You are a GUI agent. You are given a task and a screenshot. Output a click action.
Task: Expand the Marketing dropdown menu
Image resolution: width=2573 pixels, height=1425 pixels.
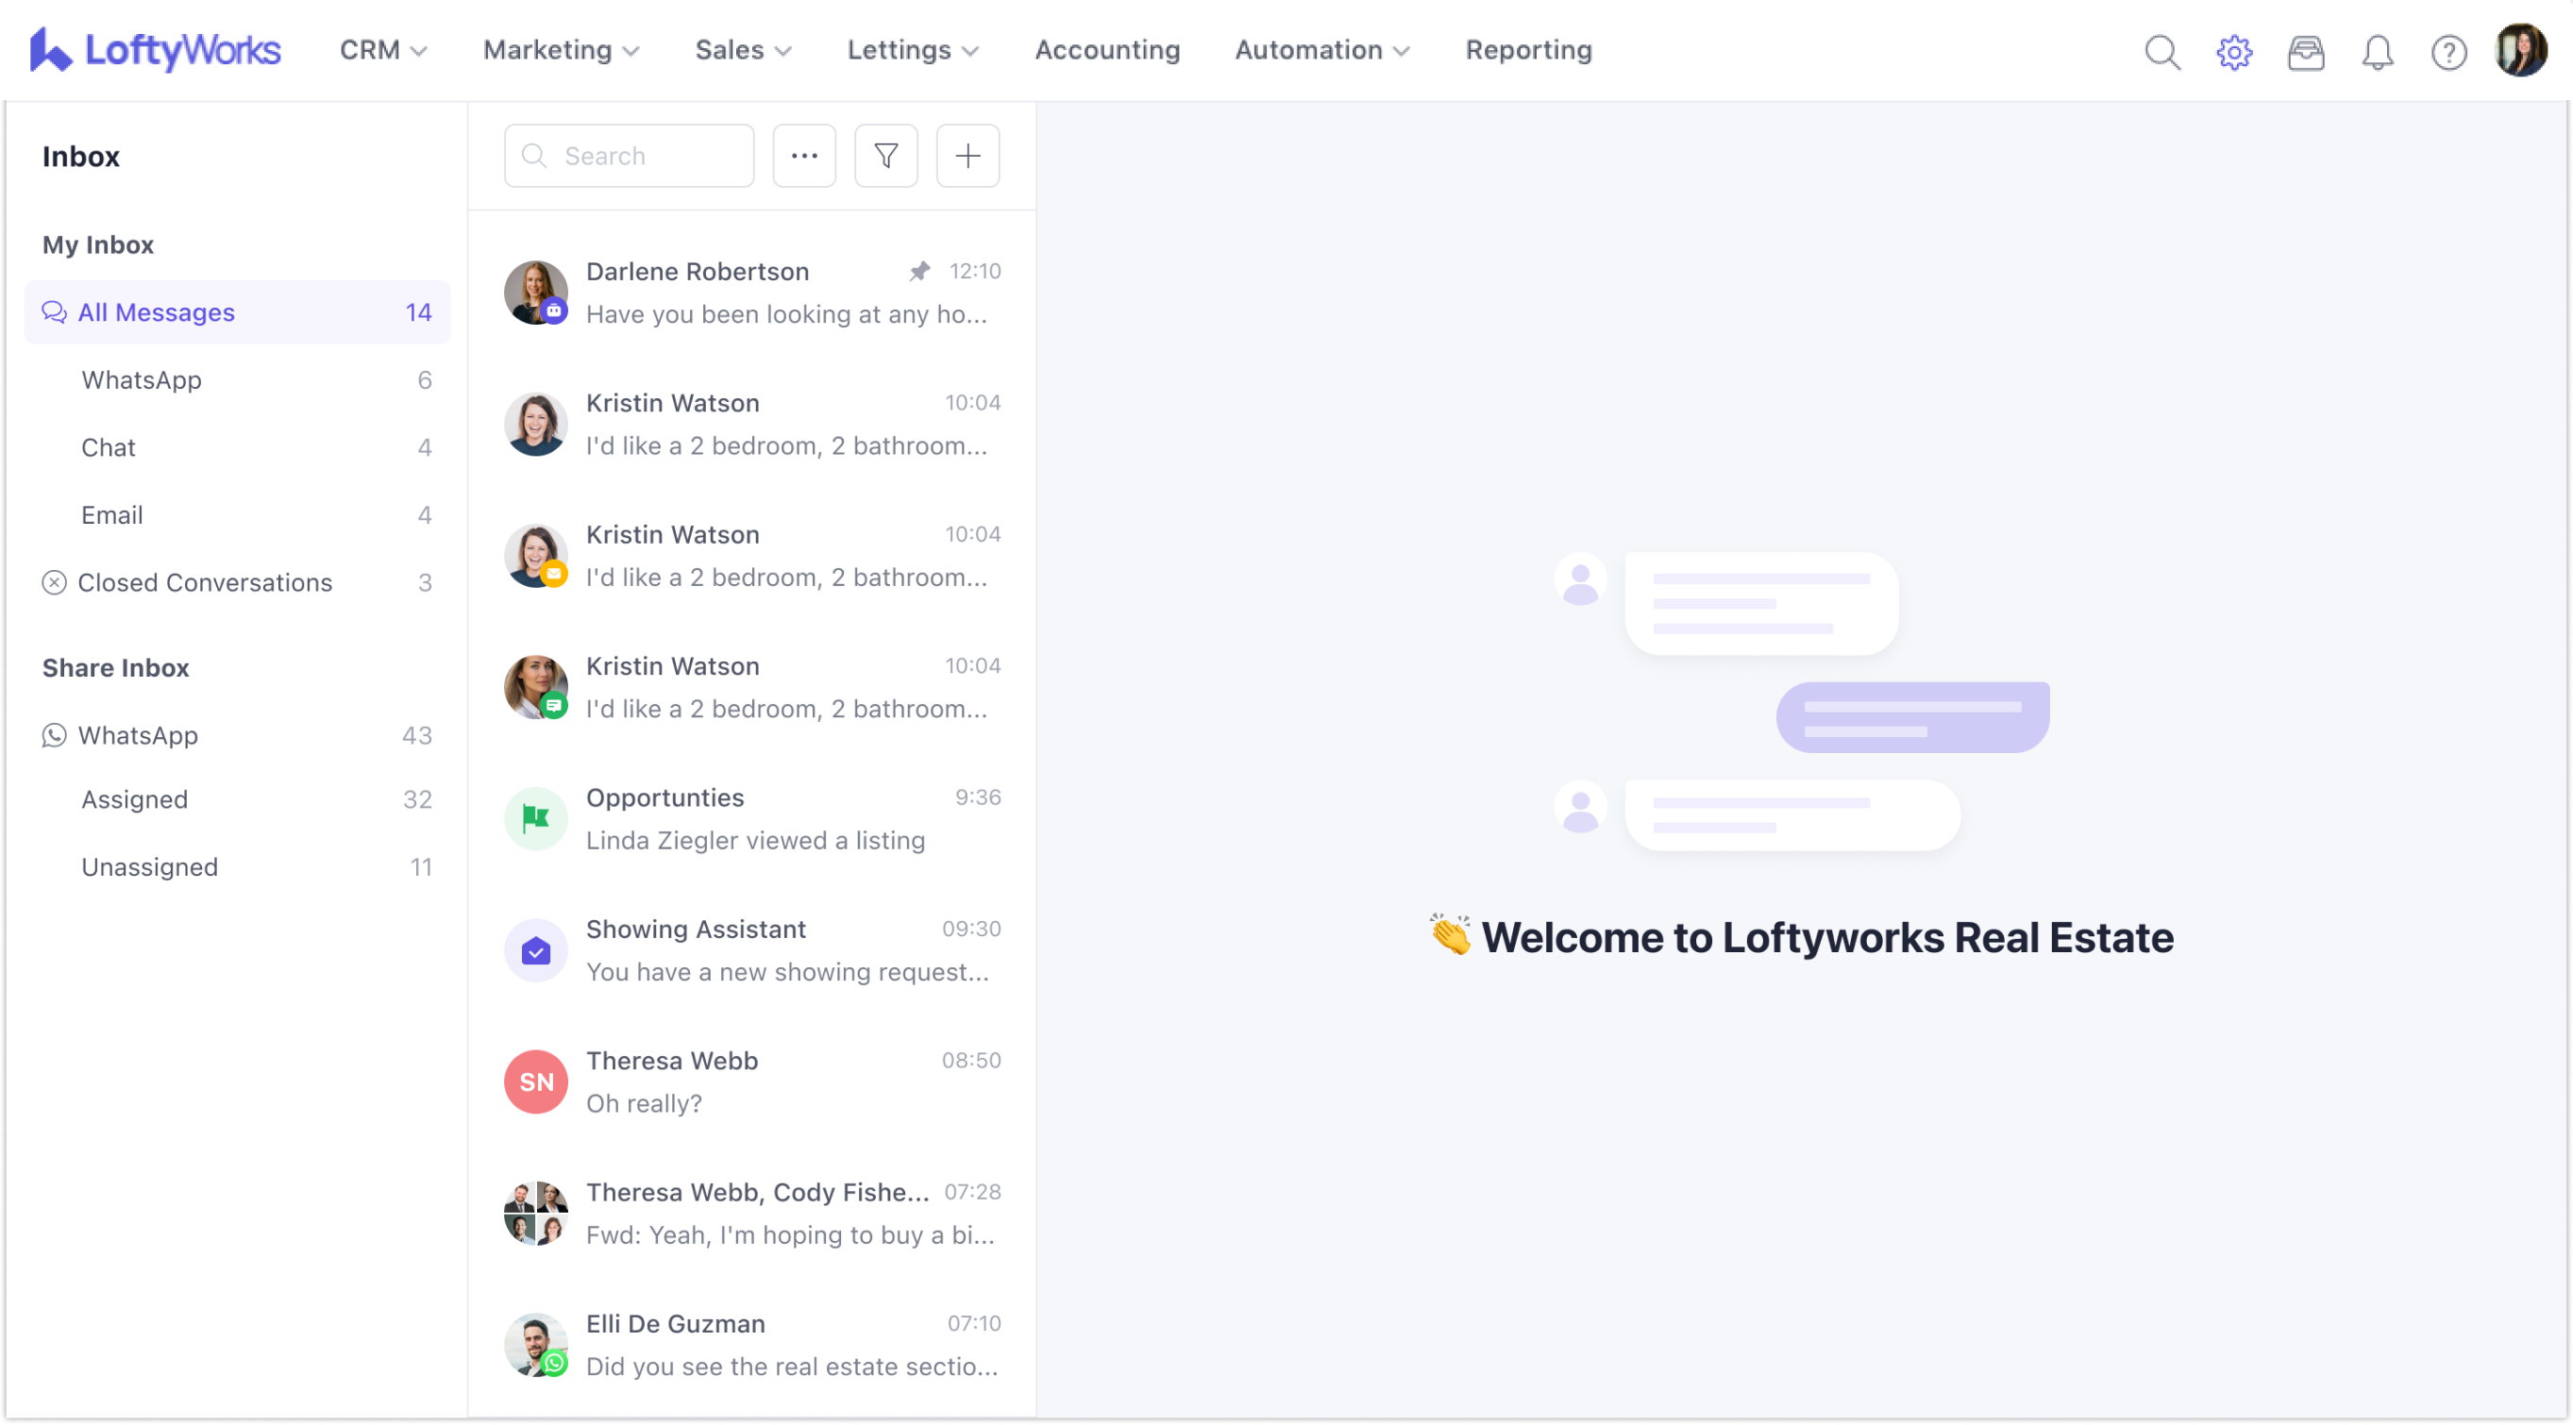click(561, 50)
